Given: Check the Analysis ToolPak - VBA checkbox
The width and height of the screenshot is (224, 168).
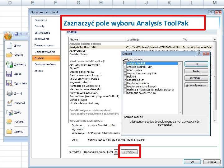Looking at the screenshot, I should tap(125, 67).
